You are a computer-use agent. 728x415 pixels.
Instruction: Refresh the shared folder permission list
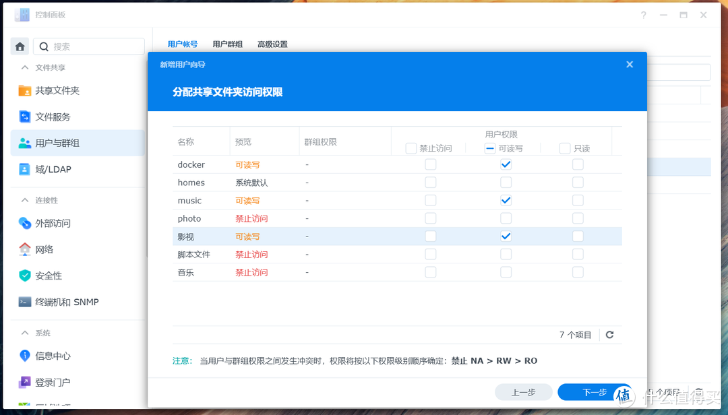coord(609,334)
